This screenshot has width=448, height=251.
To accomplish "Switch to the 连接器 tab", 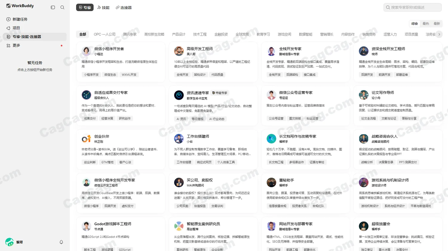I will [124, 7].
